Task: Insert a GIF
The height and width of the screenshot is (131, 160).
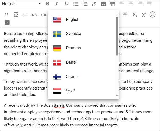Action: 7,23
